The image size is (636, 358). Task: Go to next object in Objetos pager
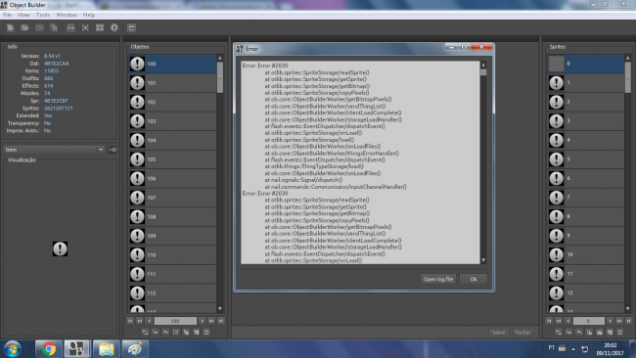pyautogui.click(x=202, y=321)
